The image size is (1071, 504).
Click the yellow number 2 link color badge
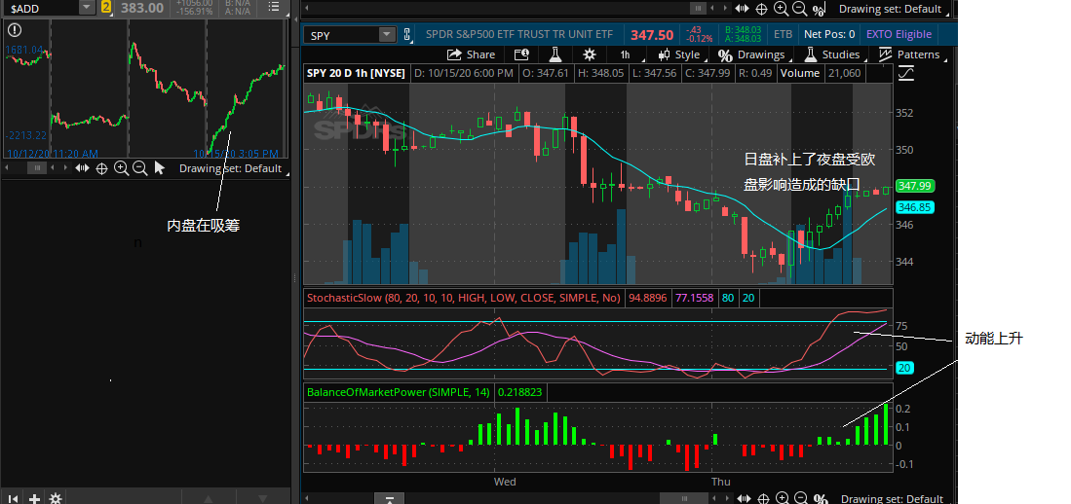[x=106, y=8]
